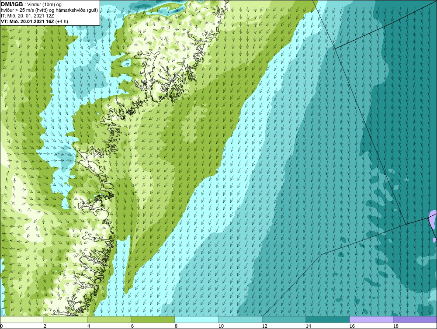
Task: Click the 6–8 m/s dark green legend swatch
Action: coord(153,319)
